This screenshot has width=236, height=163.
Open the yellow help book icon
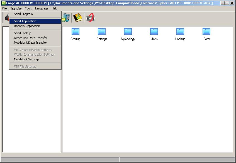(x=78, y=18)
